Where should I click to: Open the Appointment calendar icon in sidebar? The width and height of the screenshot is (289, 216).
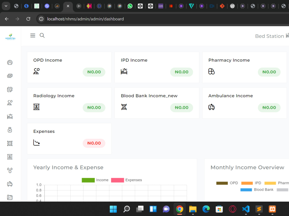(x=10, y=90)
